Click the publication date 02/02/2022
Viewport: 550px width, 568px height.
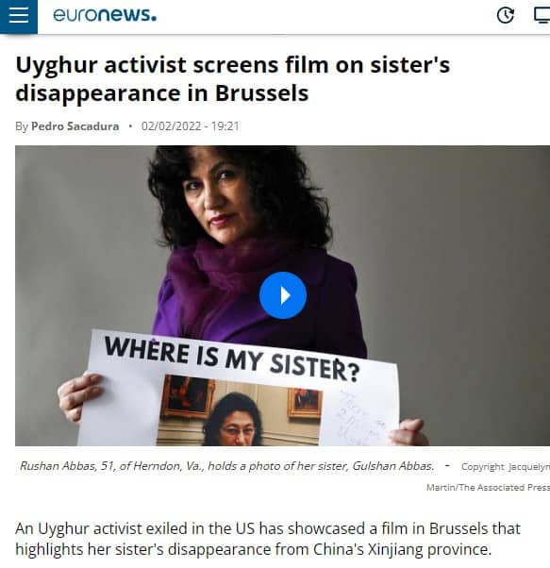click(x=171, y=126)
